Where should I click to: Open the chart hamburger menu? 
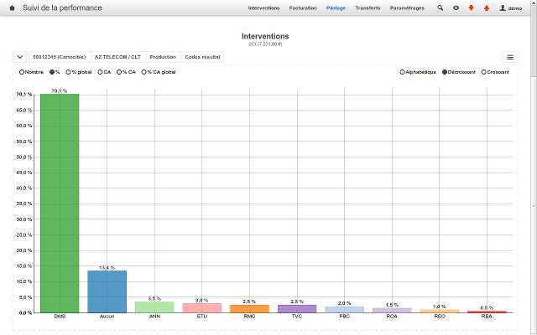point(510,57)
